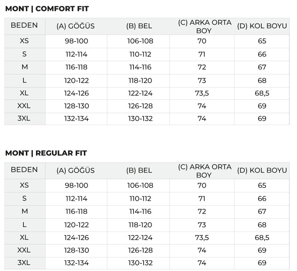Select the S size cell in Comfort Fit table
This screenshot has width=297, height=271.
pyautogui.click(x=24, y=54)
